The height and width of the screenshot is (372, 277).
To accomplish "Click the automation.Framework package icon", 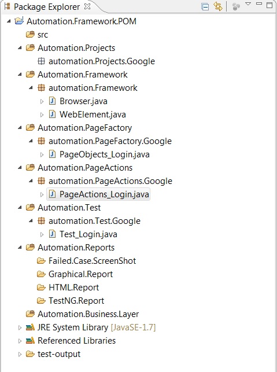I will [x=41, y=88].
